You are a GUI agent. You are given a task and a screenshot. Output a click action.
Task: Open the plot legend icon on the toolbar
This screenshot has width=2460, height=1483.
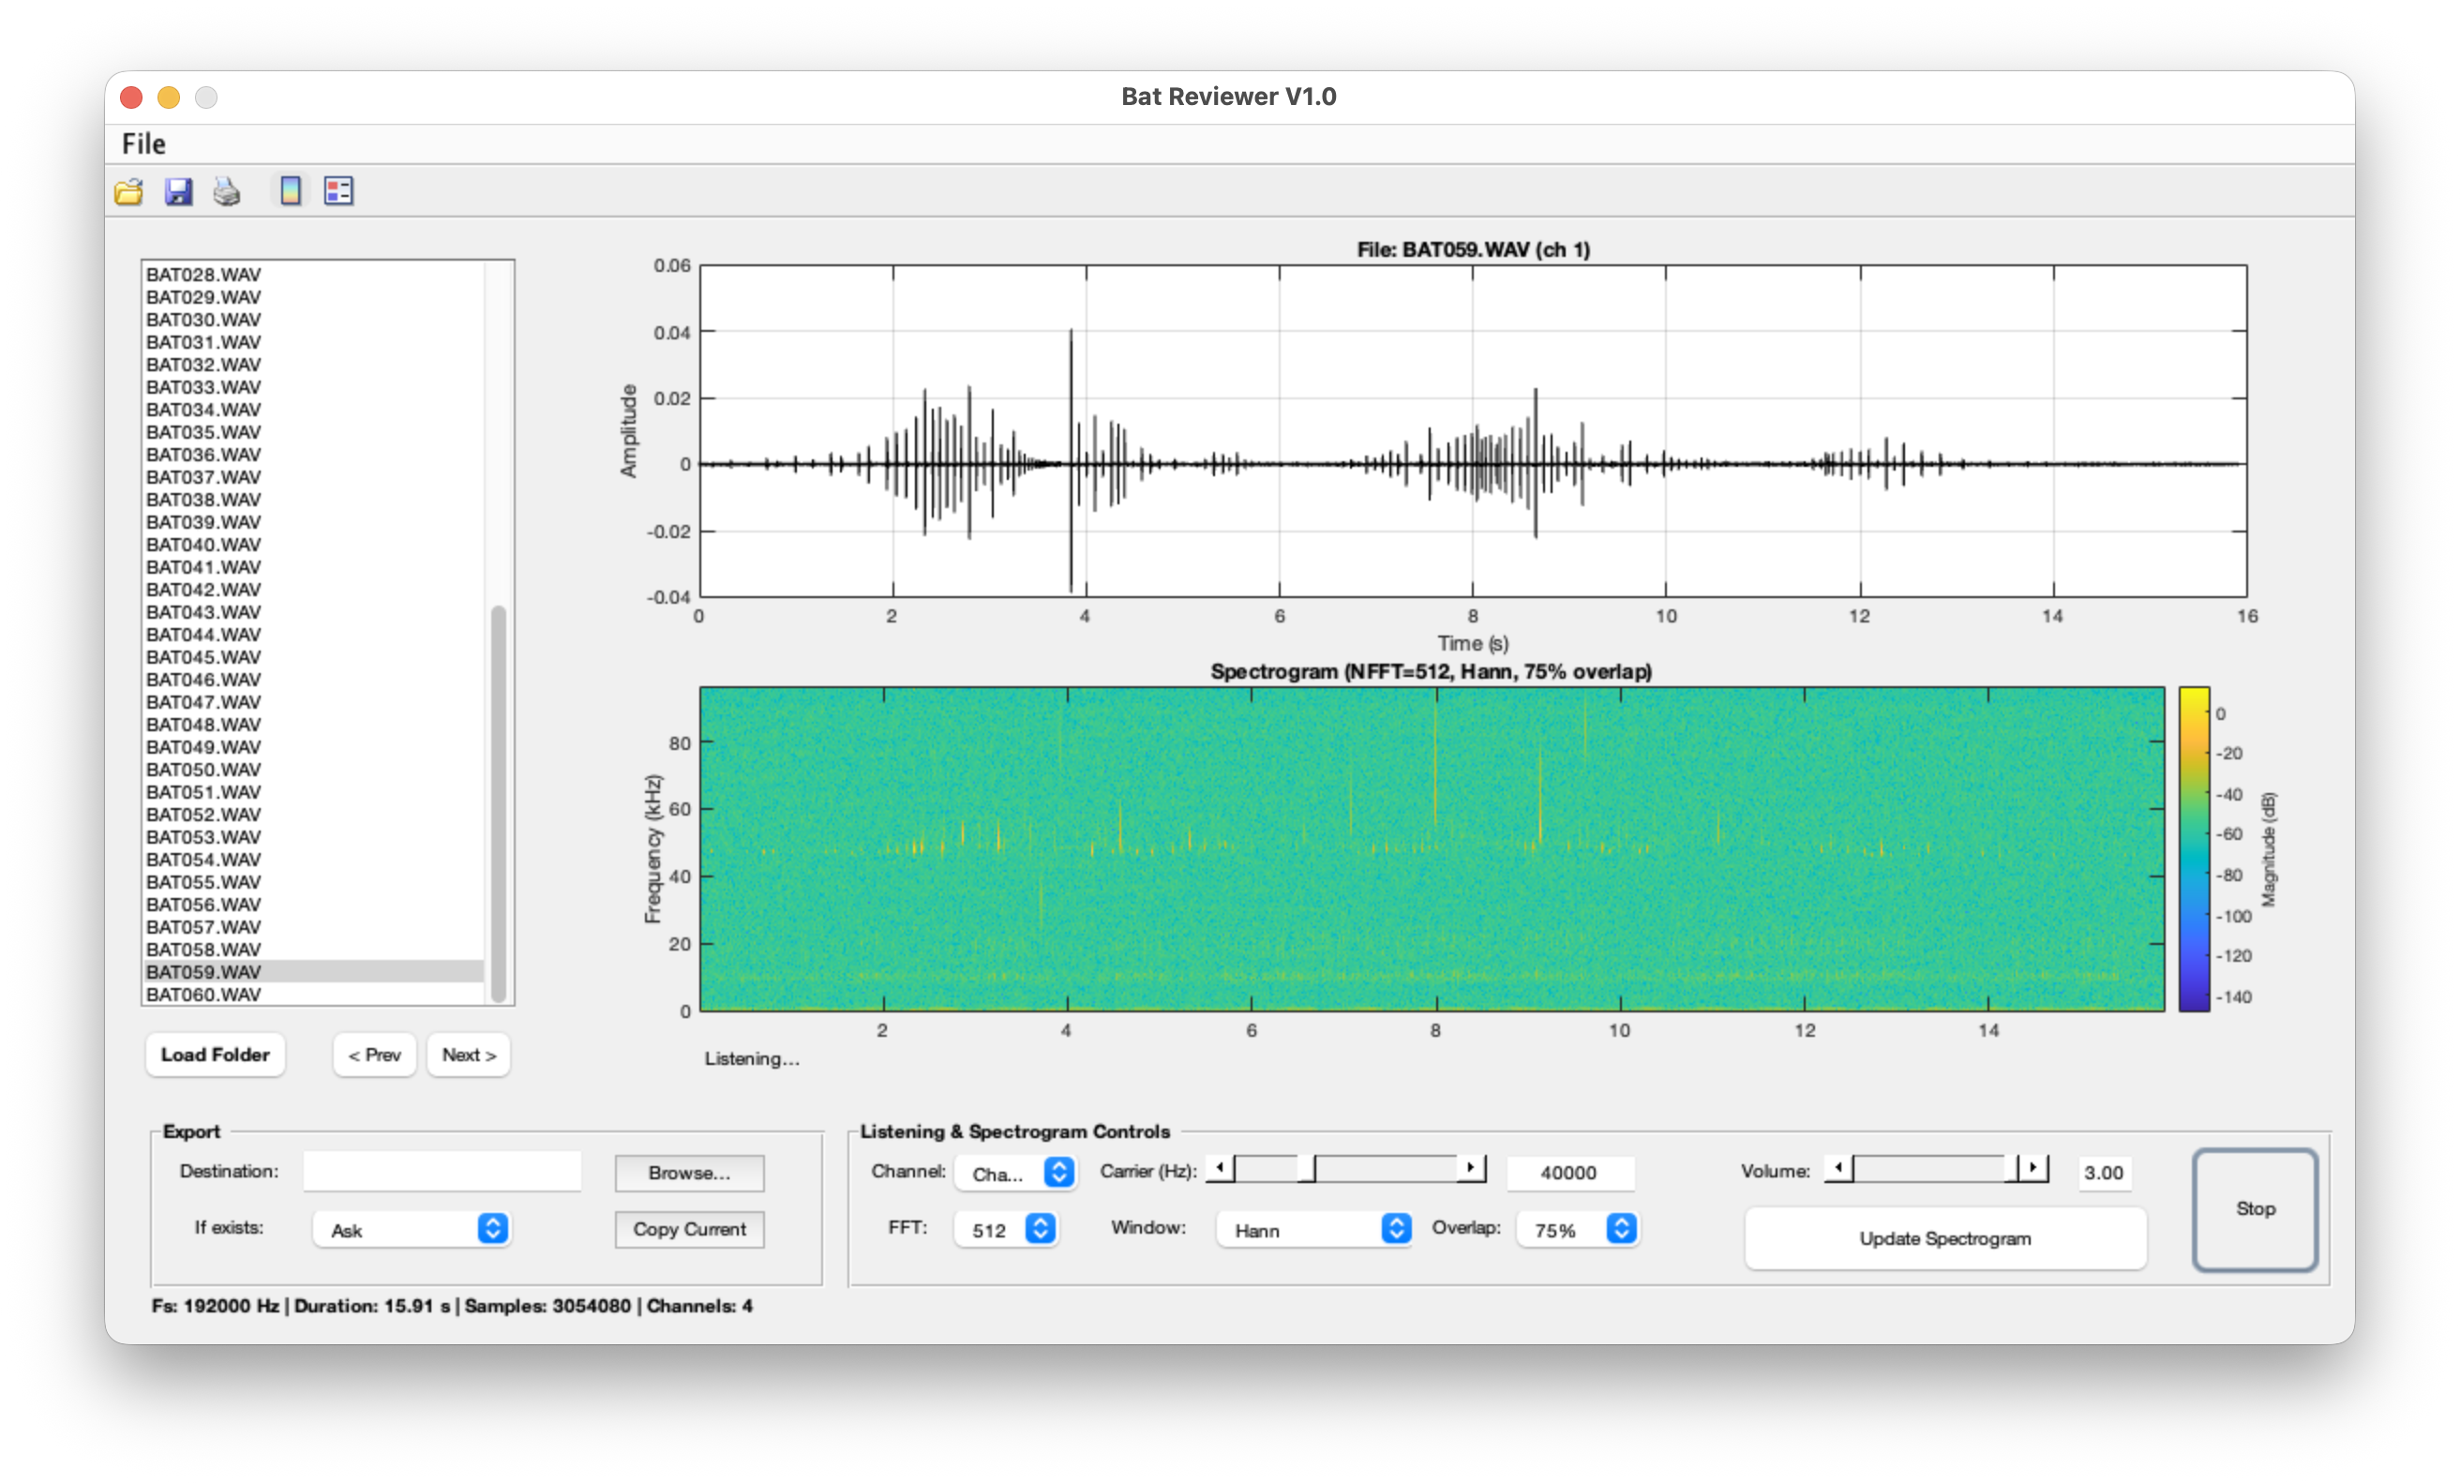coord(337,190)
